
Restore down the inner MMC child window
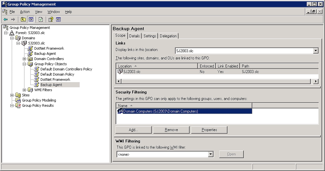point(314,12)
